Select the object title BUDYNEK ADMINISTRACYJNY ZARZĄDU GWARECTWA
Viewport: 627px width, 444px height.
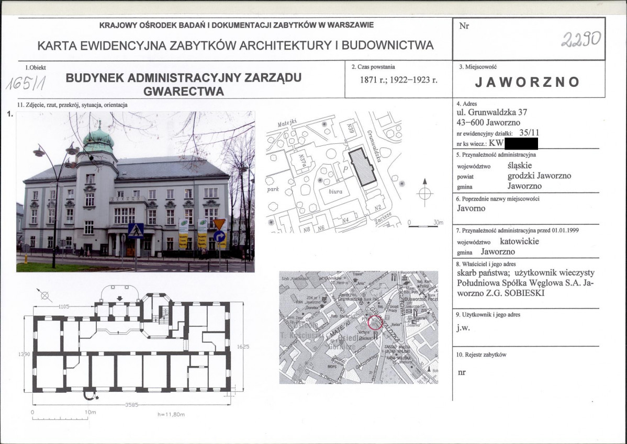pos(183,85)
